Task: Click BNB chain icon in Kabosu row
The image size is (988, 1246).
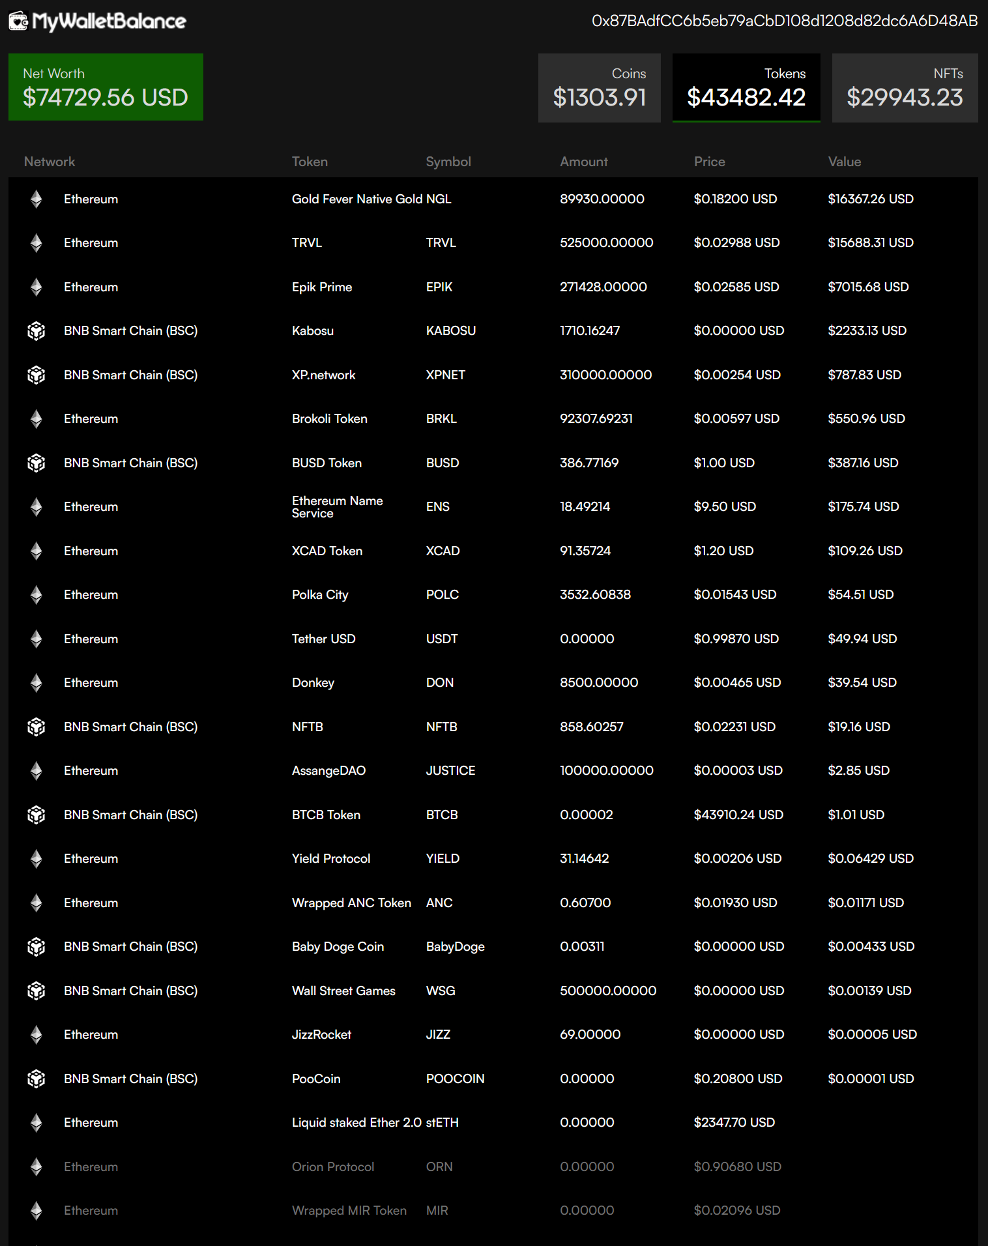Action: click(x=36, y=331)
